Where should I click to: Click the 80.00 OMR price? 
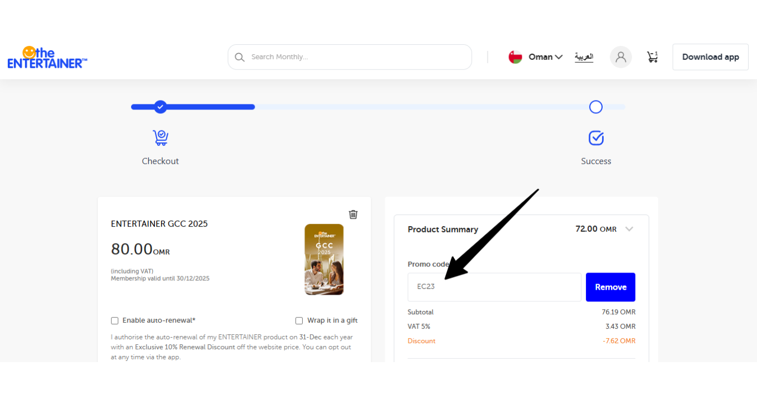click(141, 249)
